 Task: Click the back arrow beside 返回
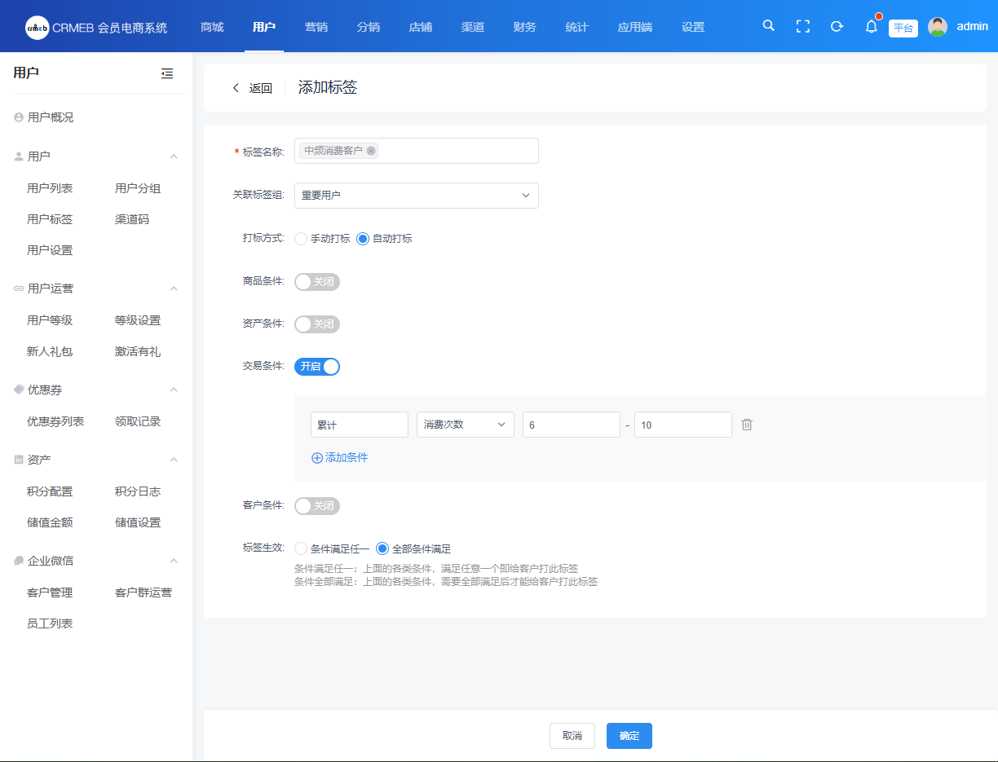[236, 88]
